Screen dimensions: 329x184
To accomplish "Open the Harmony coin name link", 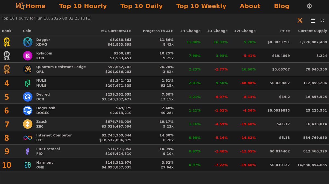I will point(45,163).
